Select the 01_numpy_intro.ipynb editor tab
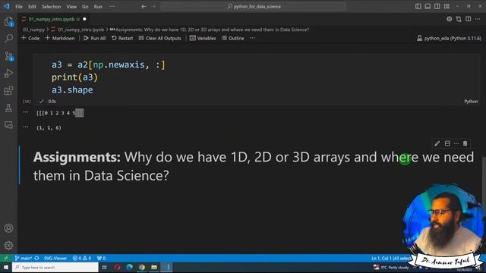The height and width of the screenshot is (273, 486). [53, 19]
